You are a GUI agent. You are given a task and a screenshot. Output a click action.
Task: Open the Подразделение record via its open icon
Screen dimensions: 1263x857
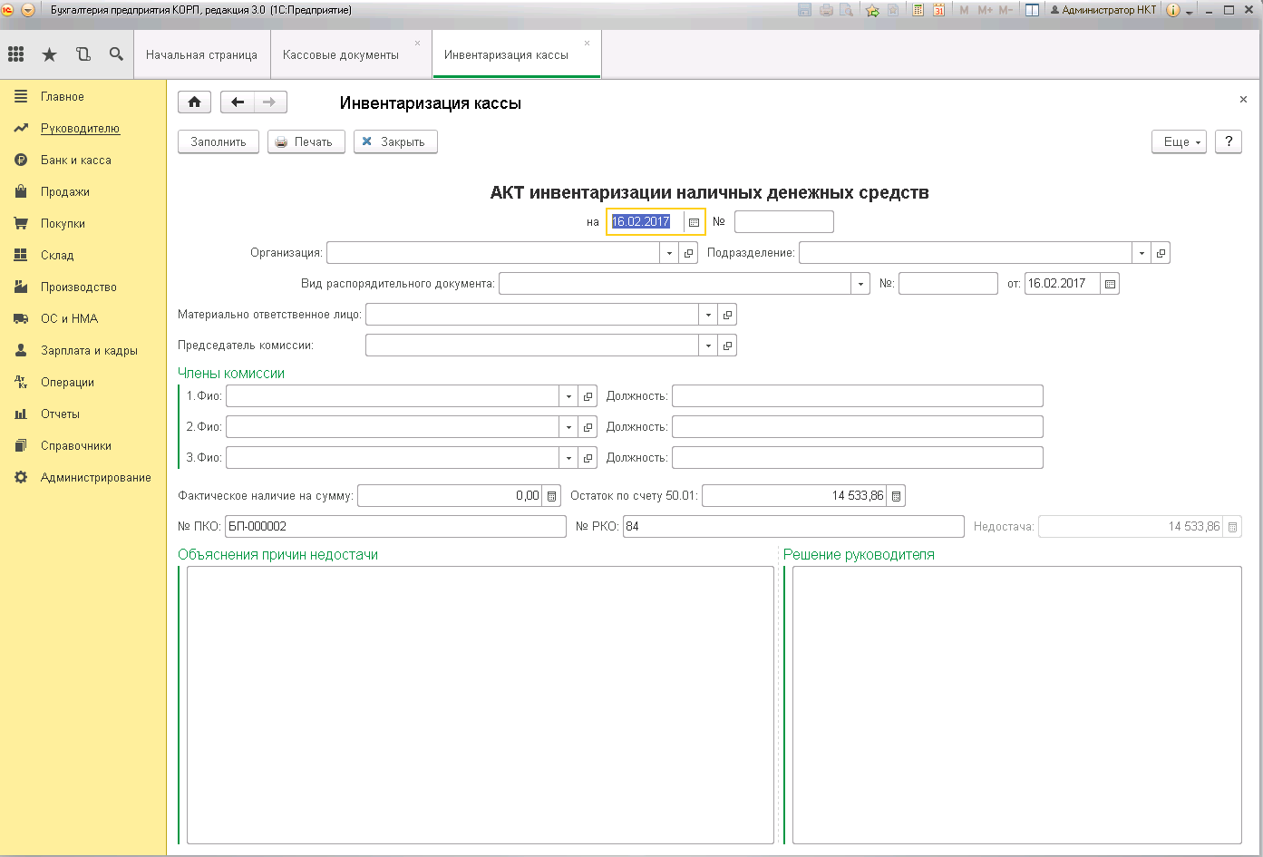[x=1161, y=253]
